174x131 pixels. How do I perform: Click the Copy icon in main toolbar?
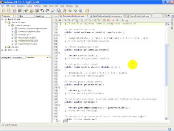(x=32, y=11)
